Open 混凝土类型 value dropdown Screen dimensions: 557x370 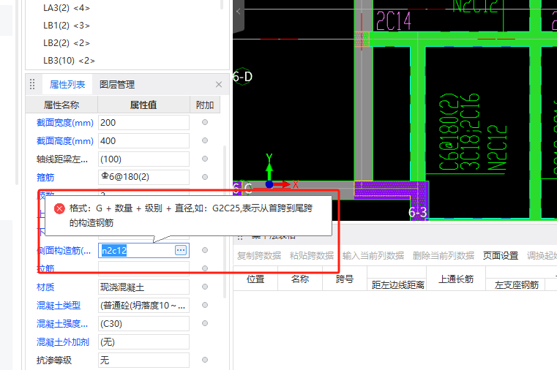143,306
